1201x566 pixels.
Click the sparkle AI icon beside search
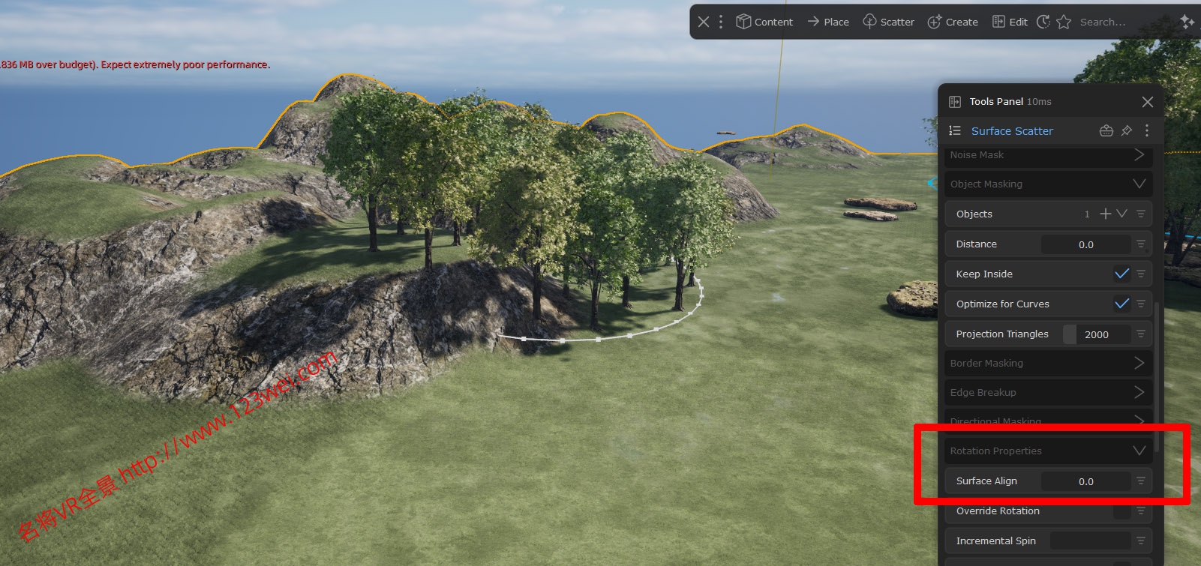(1187, 22)
